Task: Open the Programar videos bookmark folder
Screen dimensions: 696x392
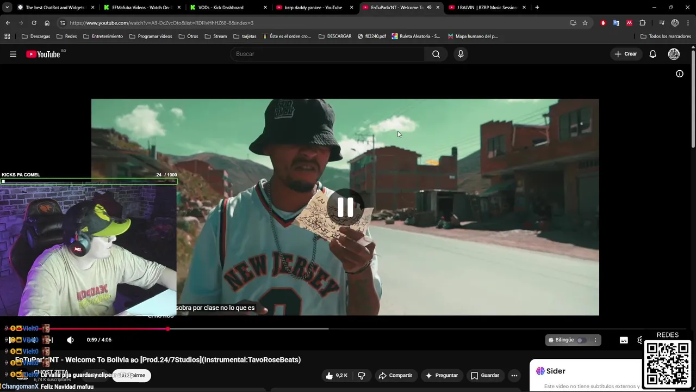Action: coord(151,36)
